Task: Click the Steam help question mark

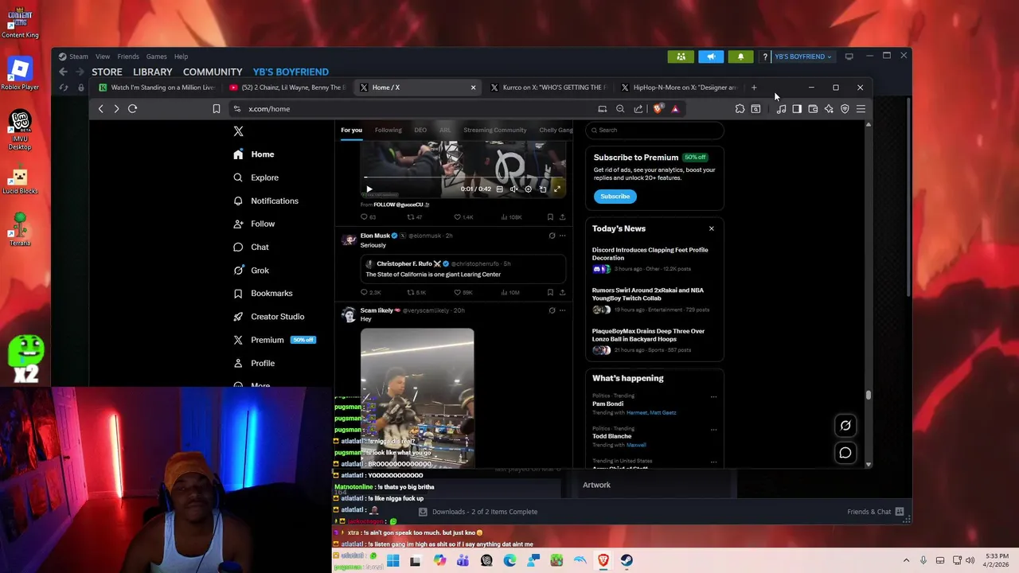Action: tap(765, 57)
